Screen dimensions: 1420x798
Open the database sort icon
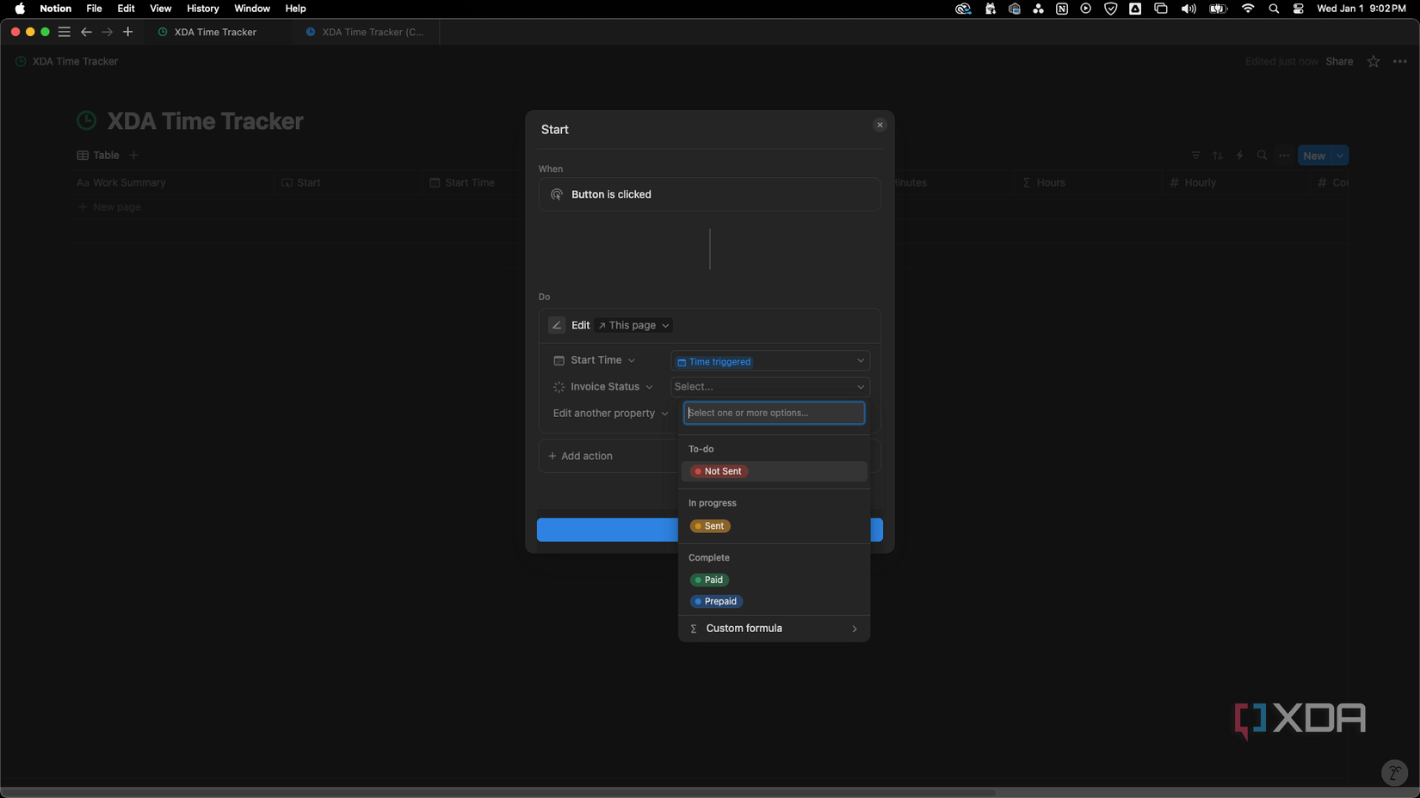1218,156
